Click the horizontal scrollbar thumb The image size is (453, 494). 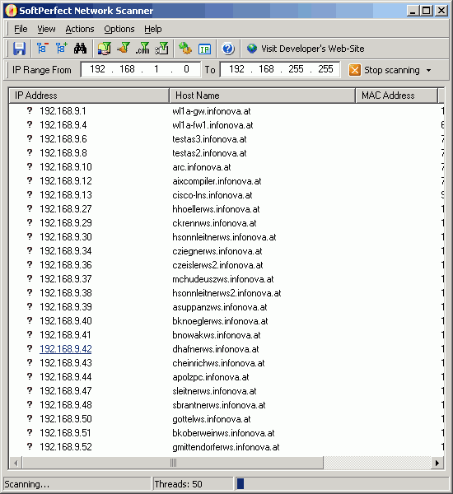173,463
